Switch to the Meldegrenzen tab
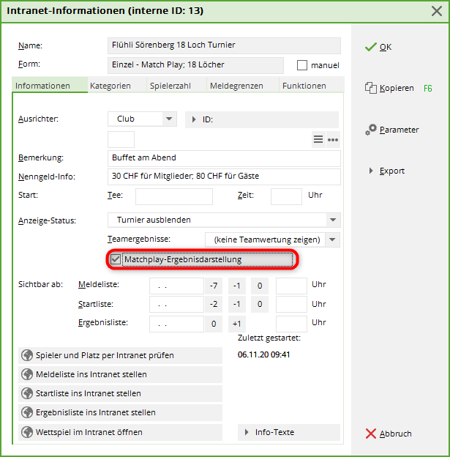This screenshot has width=450, height=457. (236, 86)
